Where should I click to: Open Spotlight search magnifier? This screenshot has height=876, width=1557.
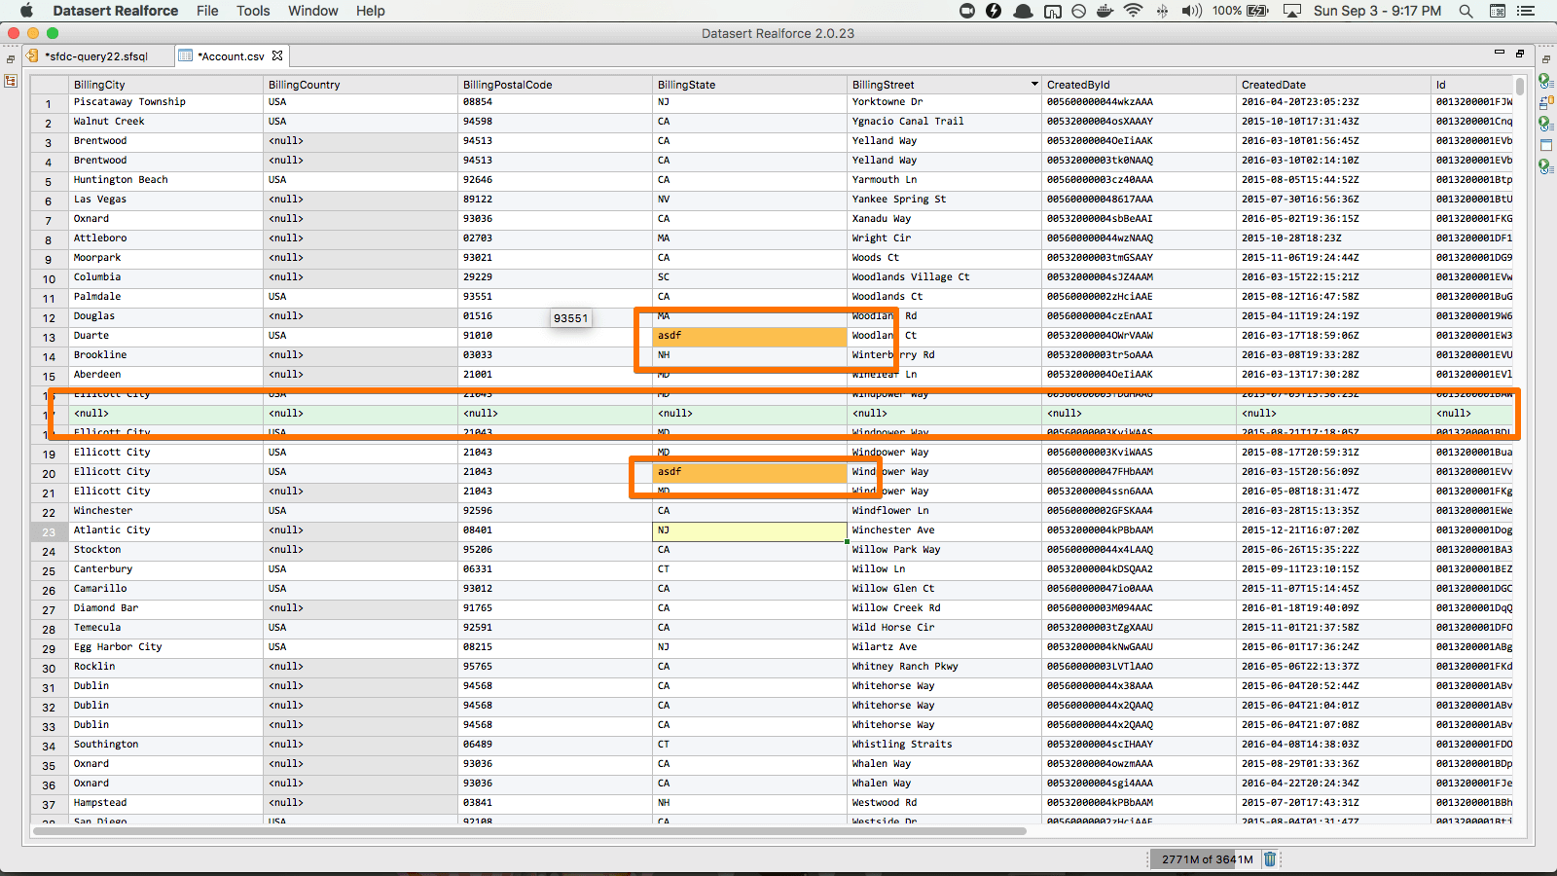pos(1466,11)
